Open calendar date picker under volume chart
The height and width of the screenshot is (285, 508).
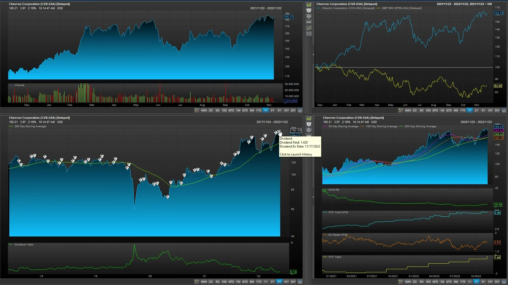[x=300, y=111]
